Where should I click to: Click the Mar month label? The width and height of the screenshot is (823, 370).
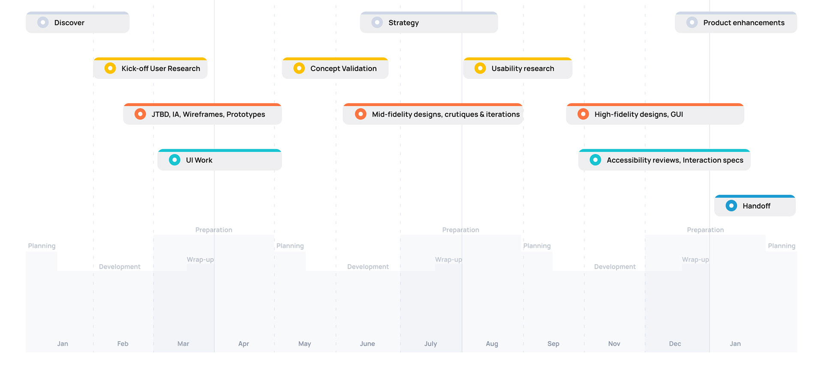pos(183,344)
